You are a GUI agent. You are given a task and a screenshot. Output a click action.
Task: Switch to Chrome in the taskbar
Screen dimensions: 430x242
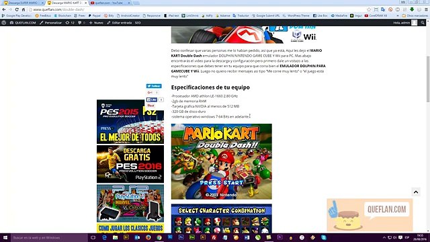click(x=159, y=237)
